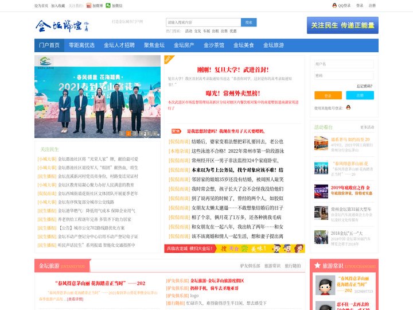This screenshot has width=413, height=310.
Task: Click the QQ penguin login icon at top right
Action: (334, 5)
